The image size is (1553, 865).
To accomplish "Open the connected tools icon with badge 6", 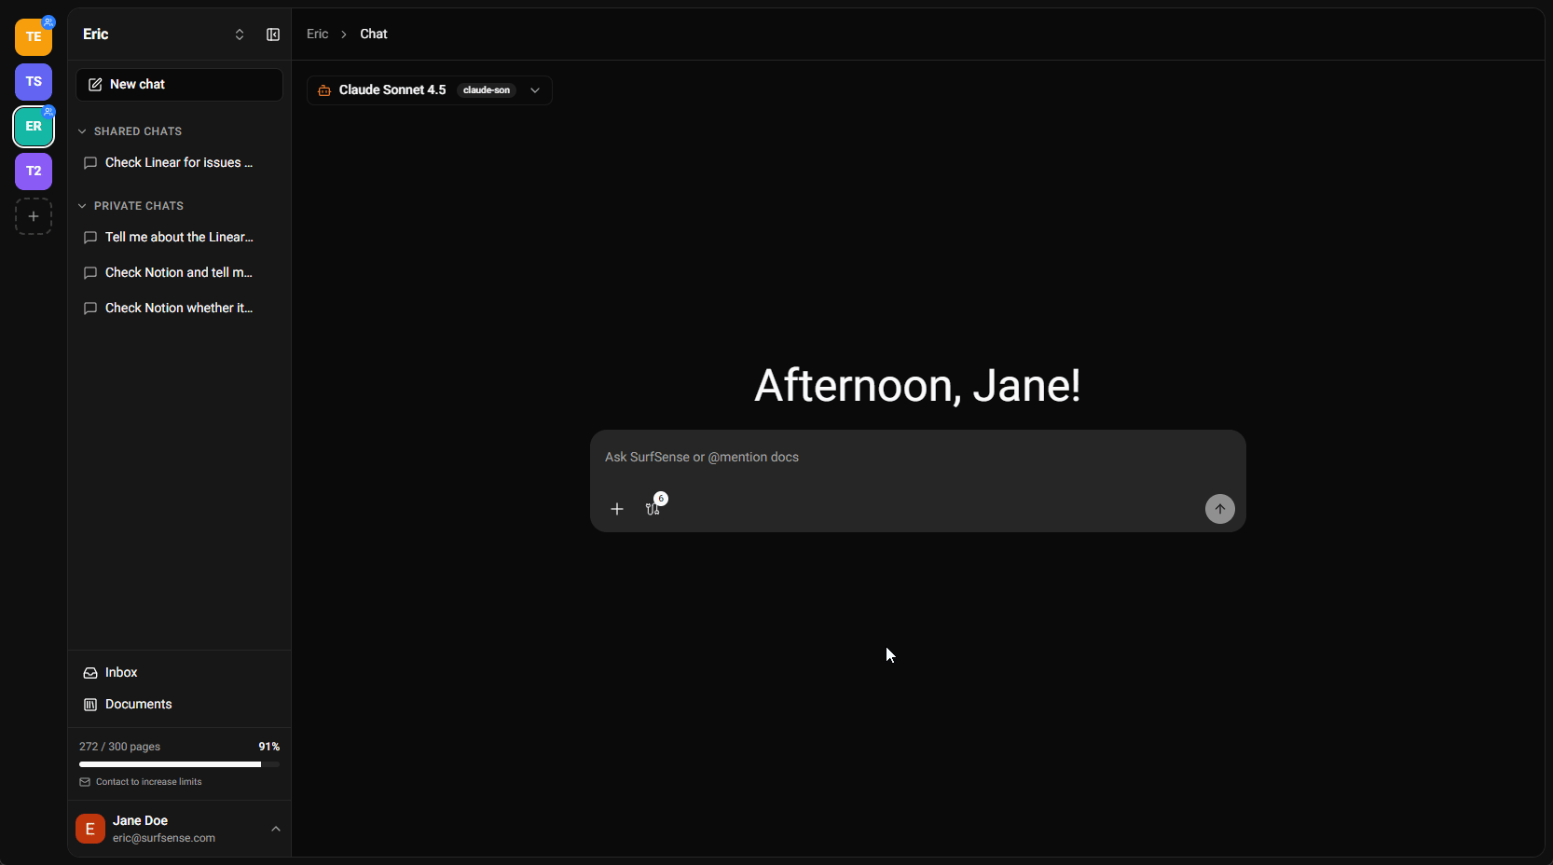I will (x=653, y=509).
